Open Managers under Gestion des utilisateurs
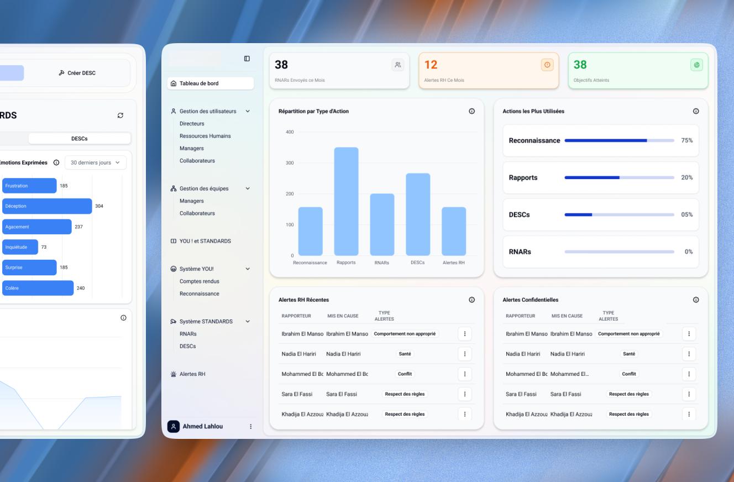 192,148
